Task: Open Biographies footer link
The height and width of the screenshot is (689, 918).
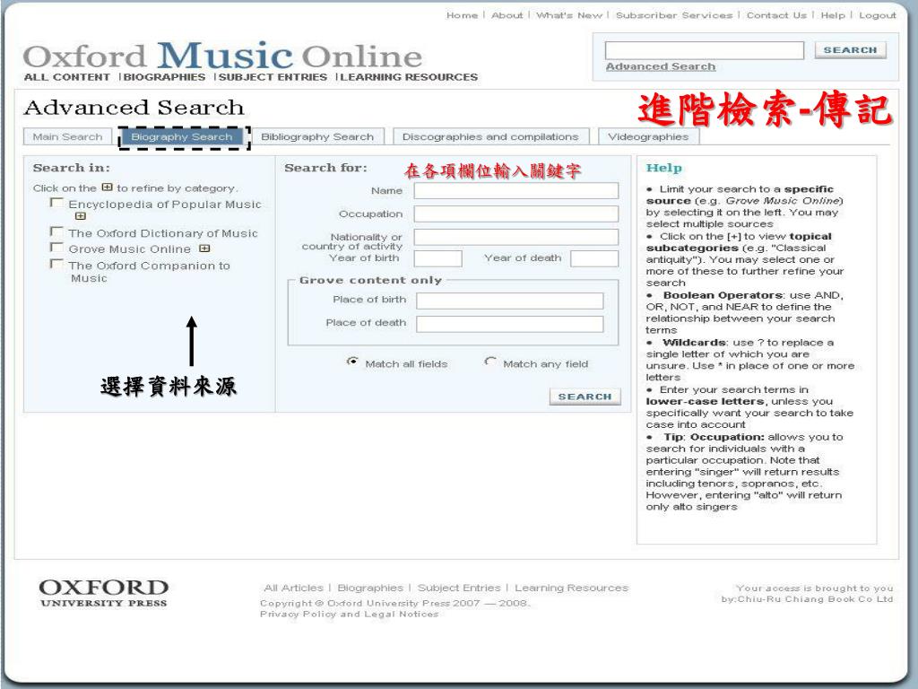Action: click(370, 588)
